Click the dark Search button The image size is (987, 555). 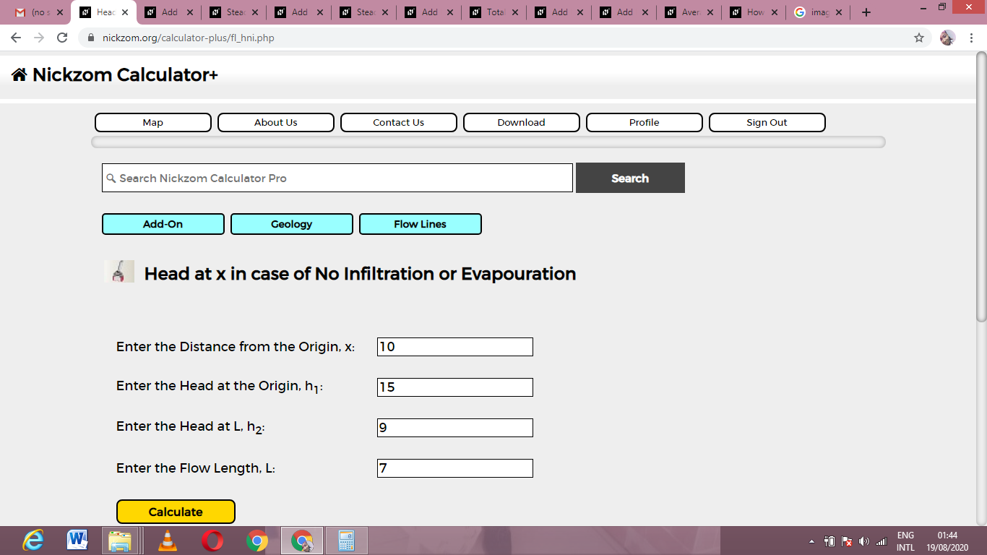click(x=630, y=178)
